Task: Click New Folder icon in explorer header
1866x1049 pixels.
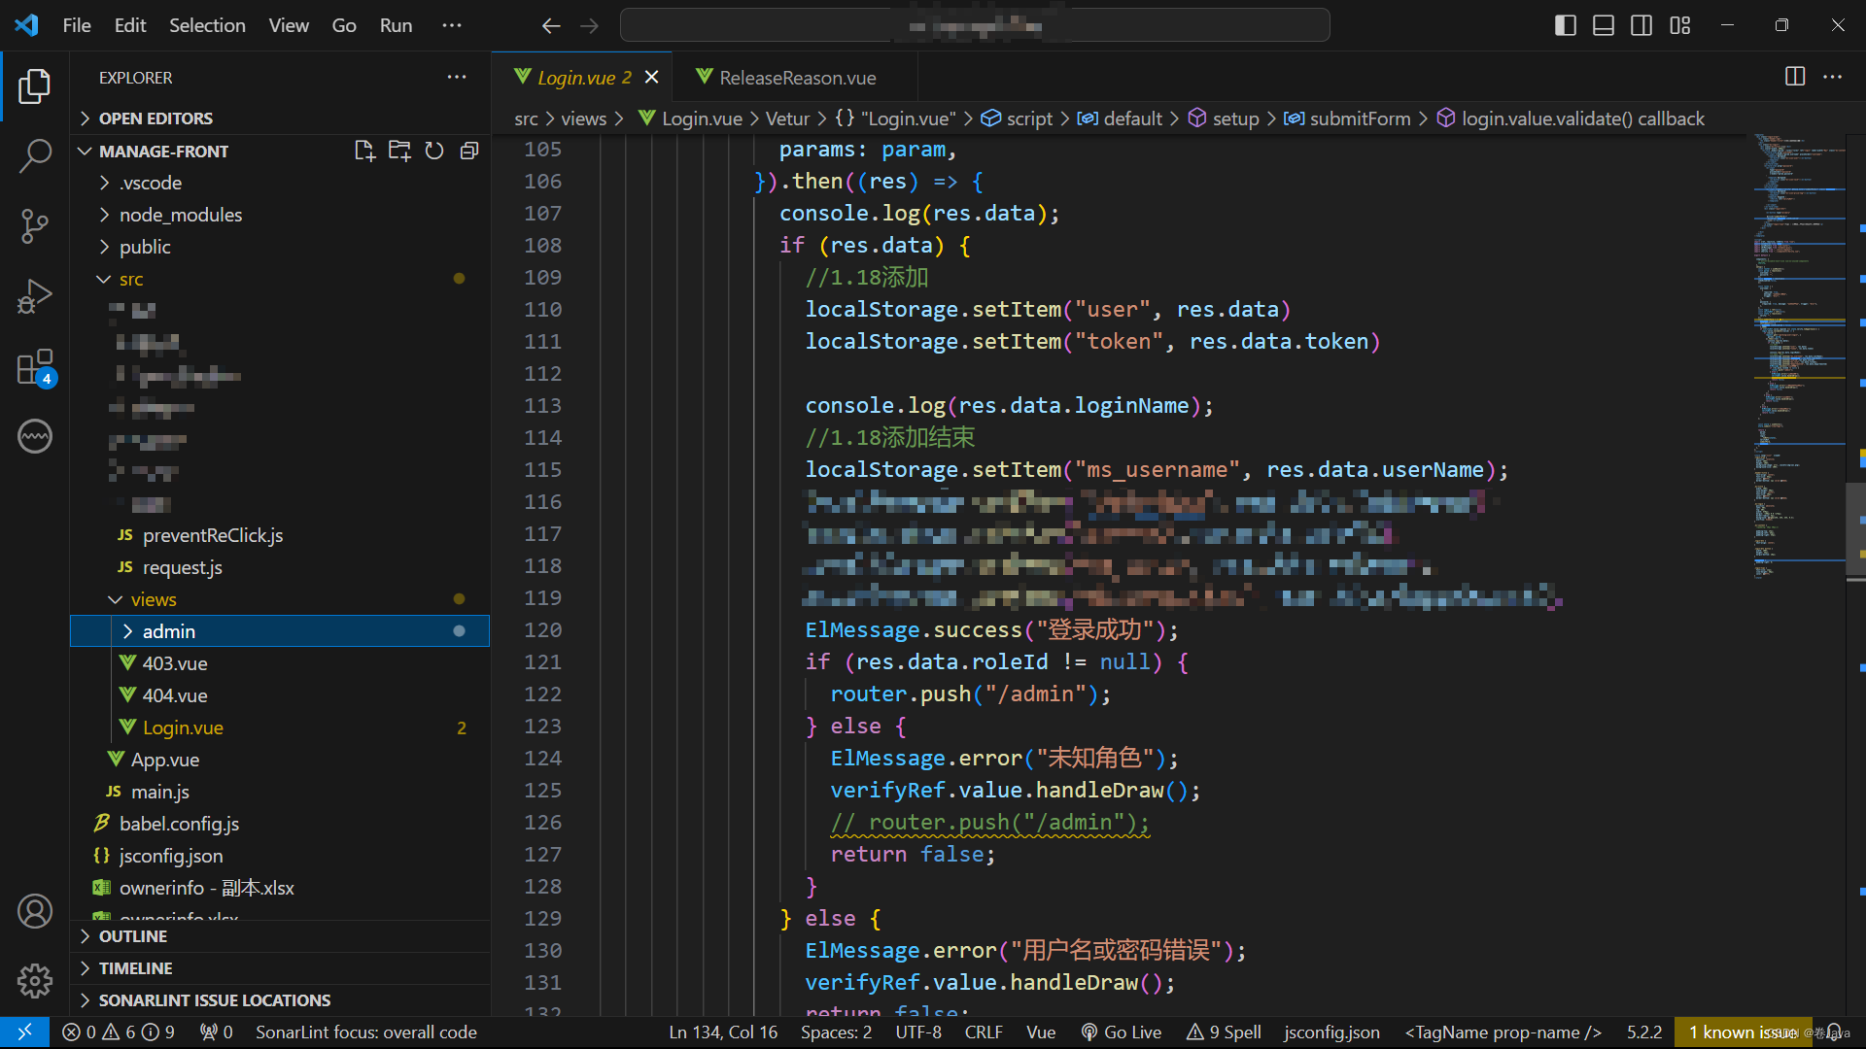Action: pos(399,151)
